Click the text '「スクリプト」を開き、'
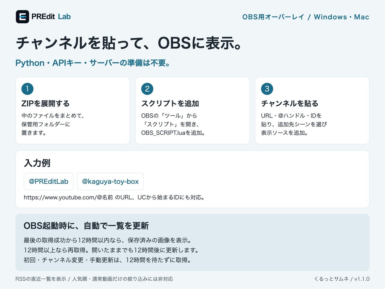Image resolution: width=385 pixels, height=289 pixels. tap(170, 124)
